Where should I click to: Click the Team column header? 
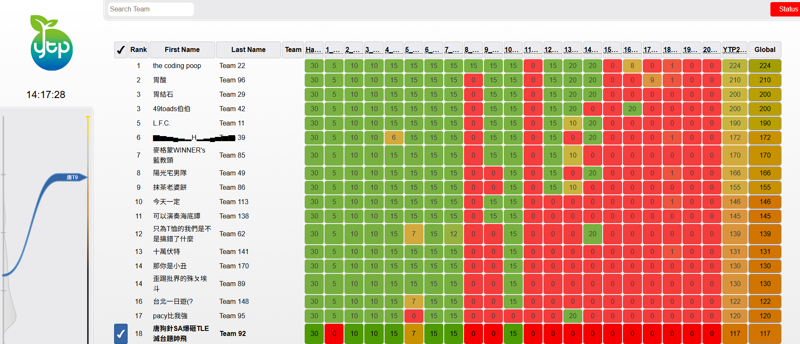(x=293, y=50)
